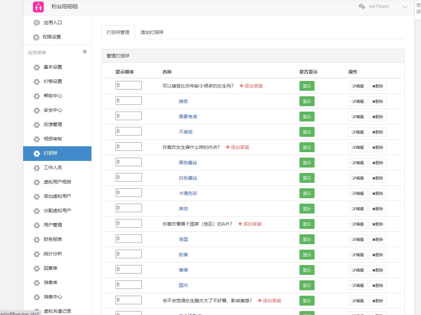421x315 pixels.
Task: Toggle 显示 status for 欧美 row
Action: coord(307,255)
